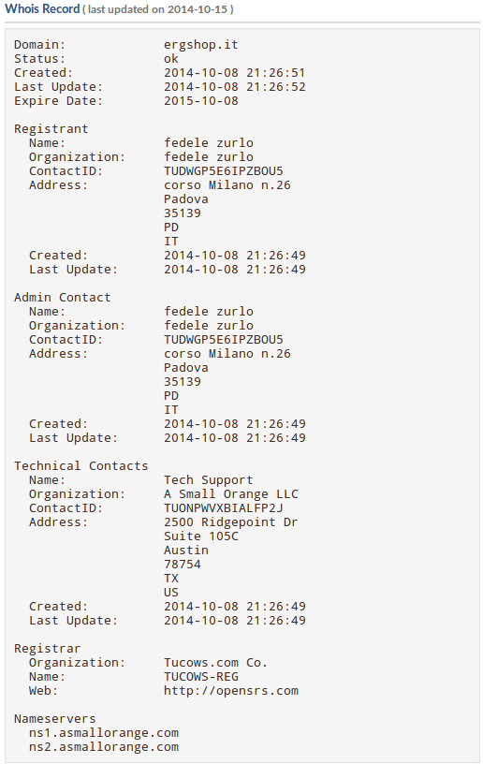The height and width of the screenshot is (764, 483).
Task: Click the Tech Support name value
Action: pyautogui.click(x=209, y=480)
